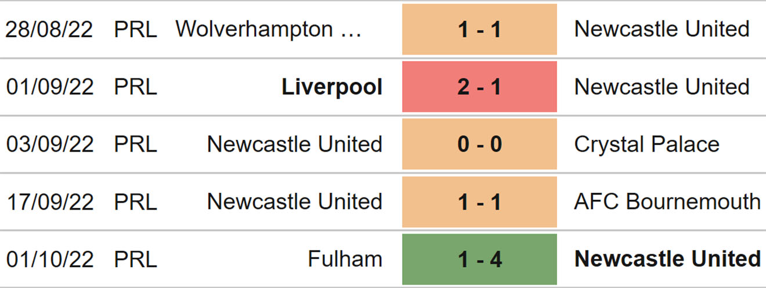Click the 01/10/22 match date
Screen dimensions: 766x288
(49, 259)
